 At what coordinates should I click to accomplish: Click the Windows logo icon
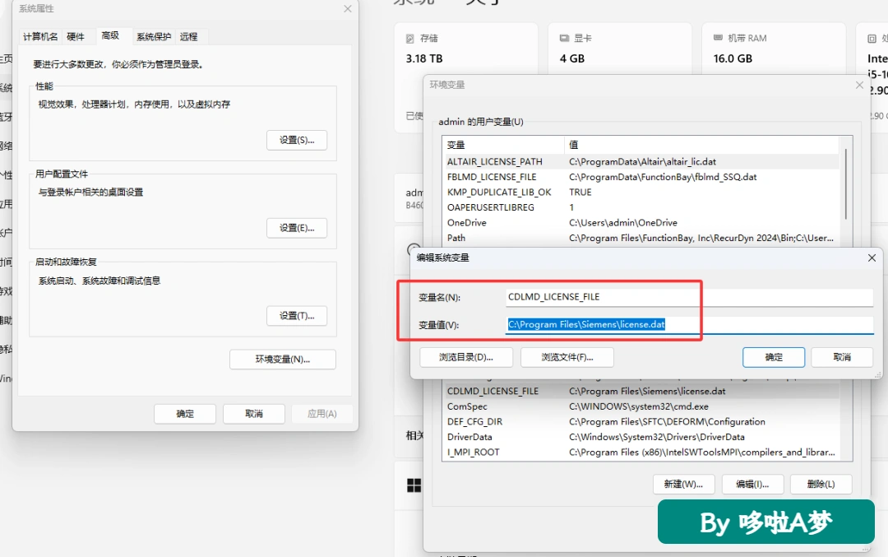[414, 485]
